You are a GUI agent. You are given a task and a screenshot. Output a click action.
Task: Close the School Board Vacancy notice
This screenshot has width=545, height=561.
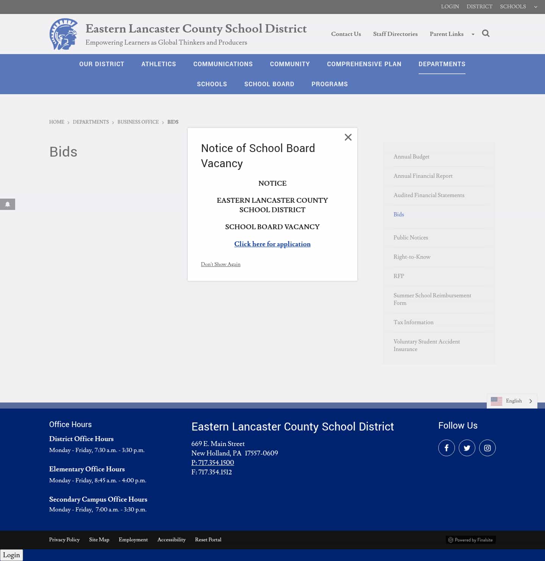(x=348, y=137)
